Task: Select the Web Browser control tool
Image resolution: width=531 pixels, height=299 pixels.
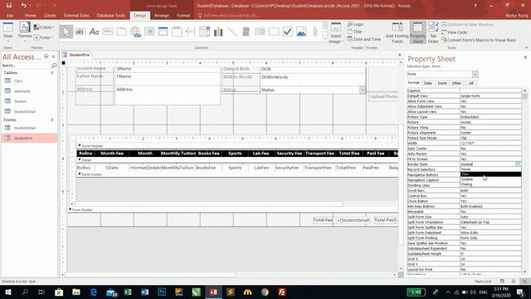Action: pos(149,32)
